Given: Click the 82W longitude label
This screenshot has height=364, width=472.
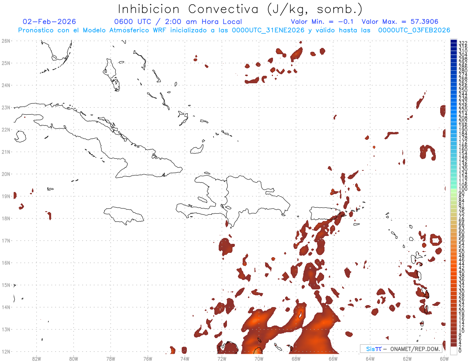Looking at the screenshot, I should (x=37, y=358).
